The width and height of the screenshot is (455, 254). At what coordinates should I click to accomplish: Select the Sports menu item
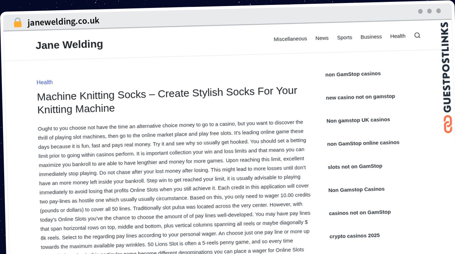tap(345, 38)
